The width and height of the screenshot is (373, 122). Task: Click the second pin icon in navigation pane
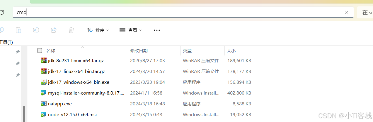(18, 63)
